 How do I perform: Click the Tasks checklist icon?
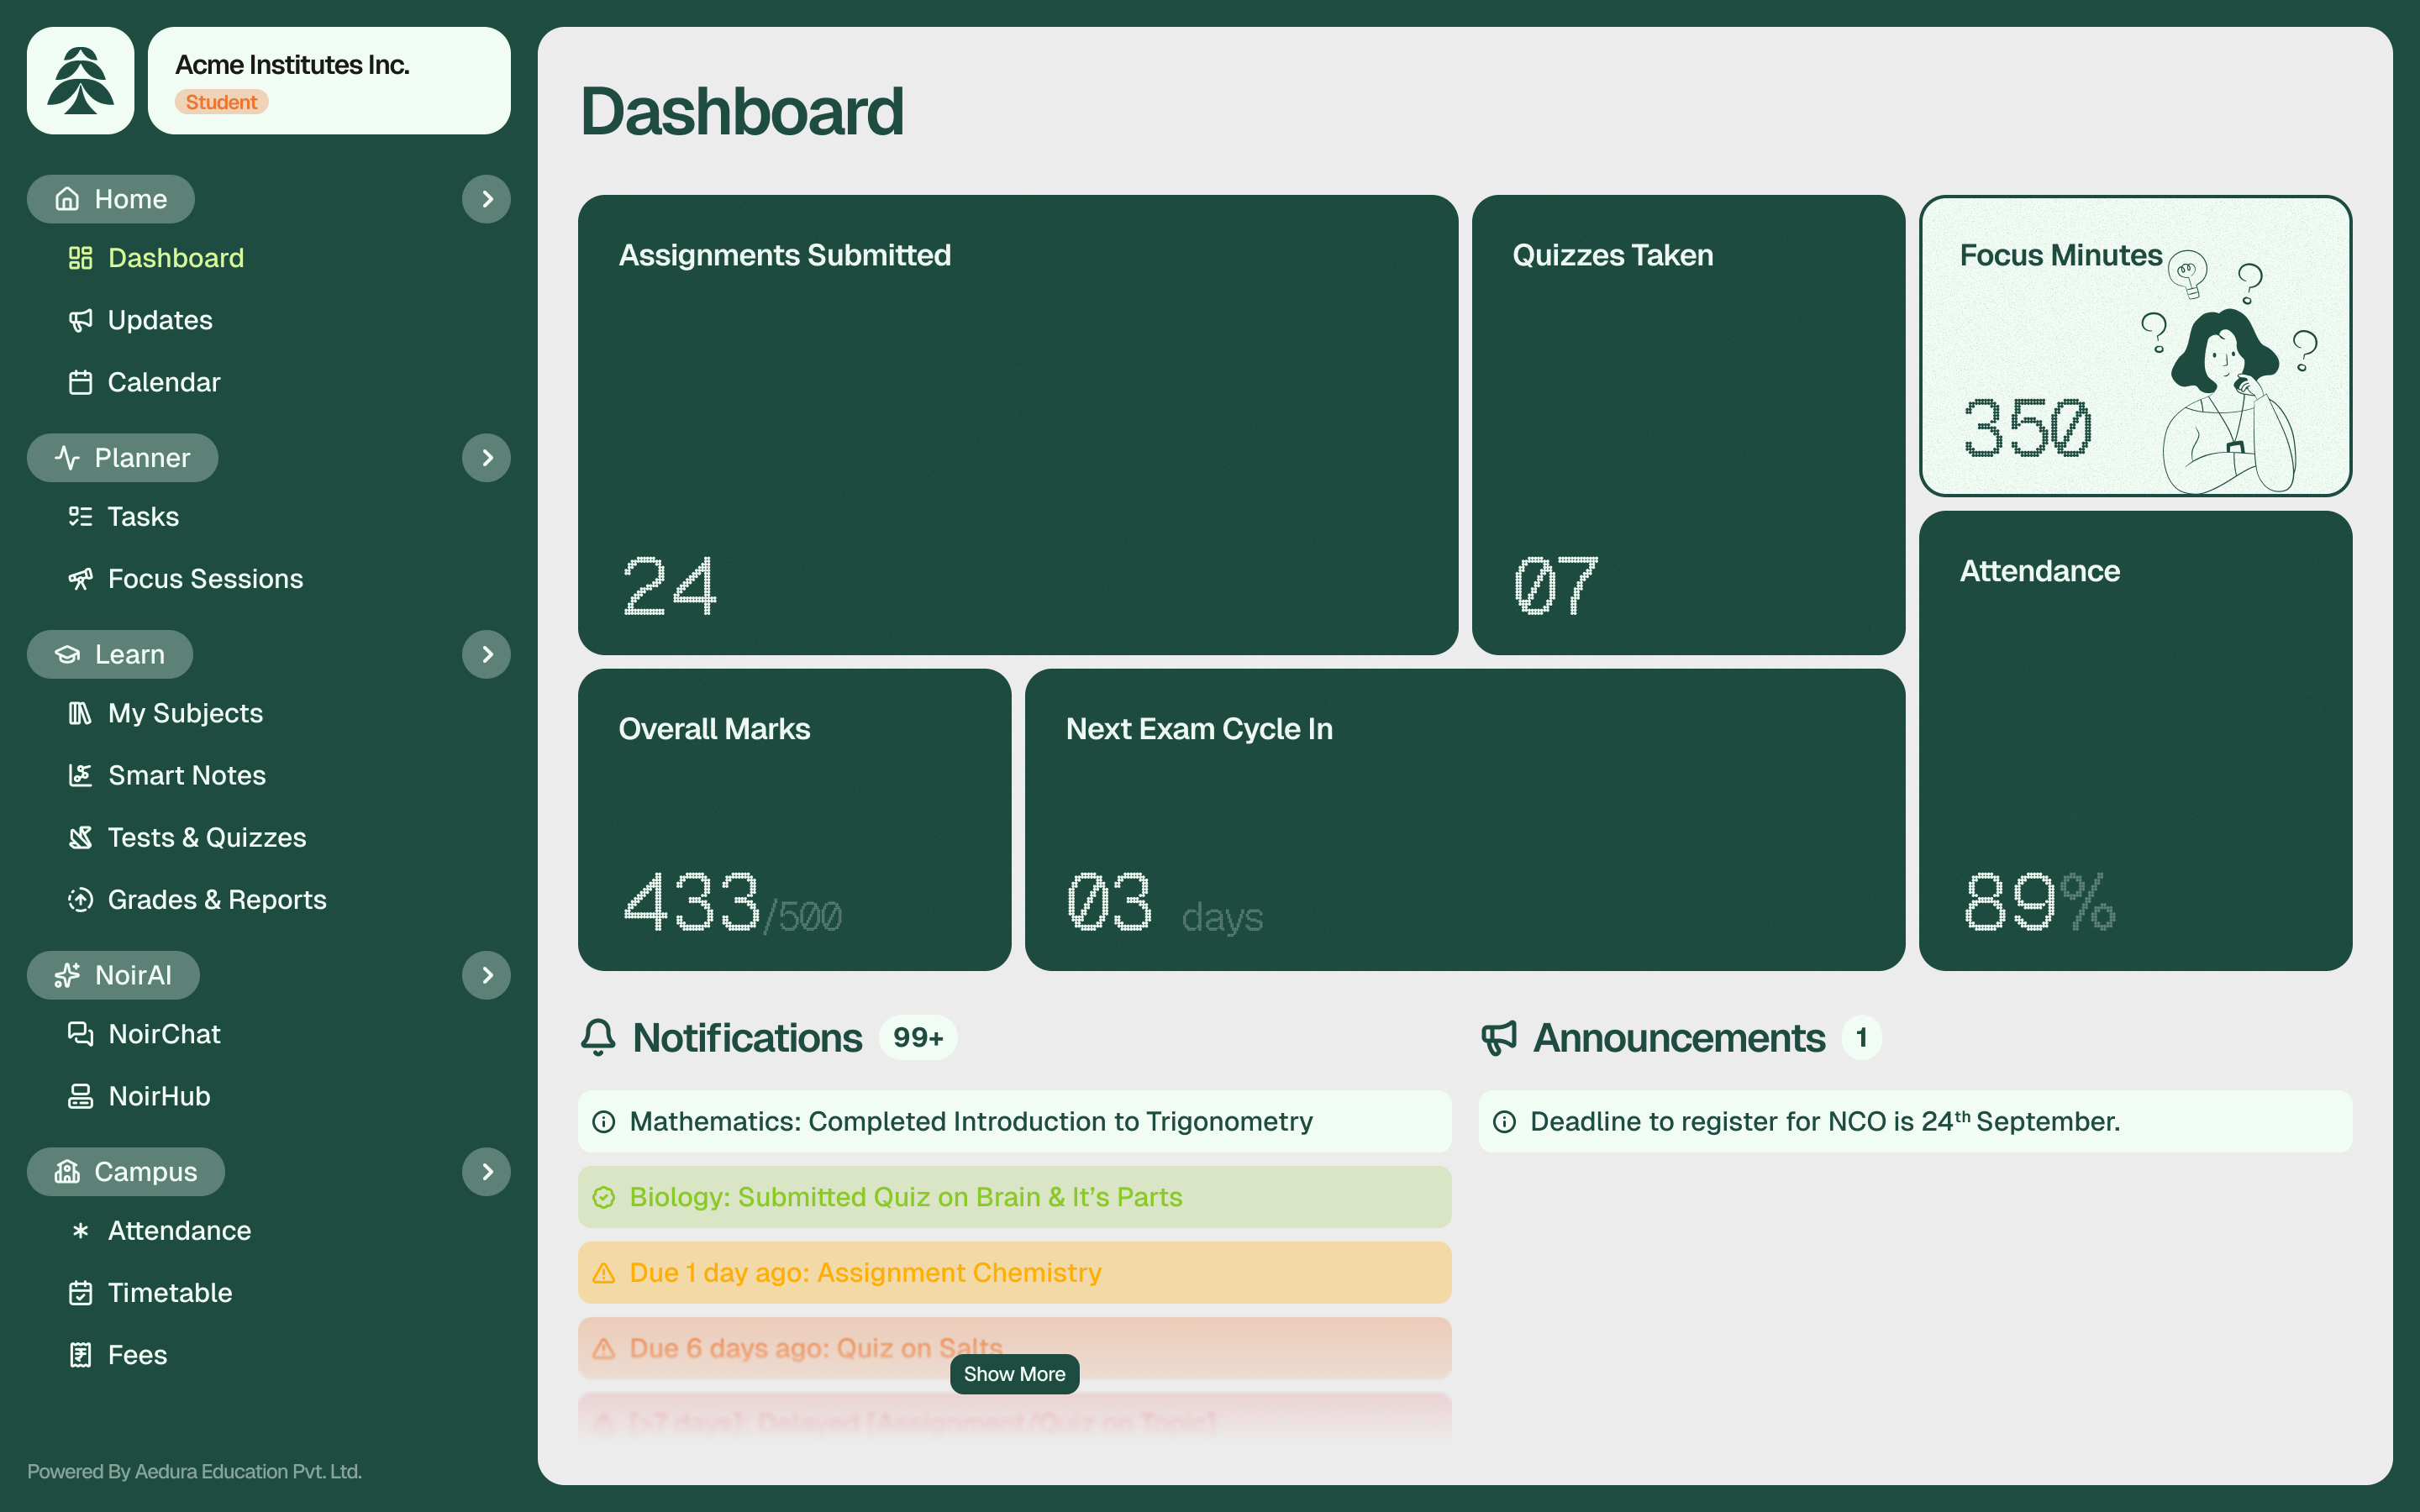tap(80, 516)
